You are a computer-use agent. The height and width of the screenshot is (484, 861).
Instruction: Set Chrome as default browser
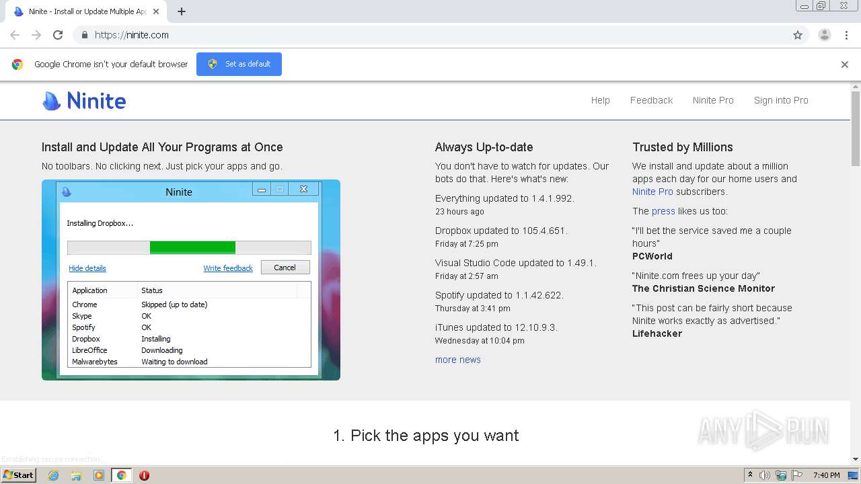[x=239, y=64]
